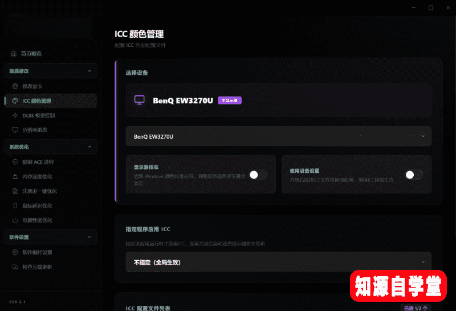This screenshot has height=311, width=456.
Task: Collapse the 软件设置 sidebar section
Action: [51, 237]
